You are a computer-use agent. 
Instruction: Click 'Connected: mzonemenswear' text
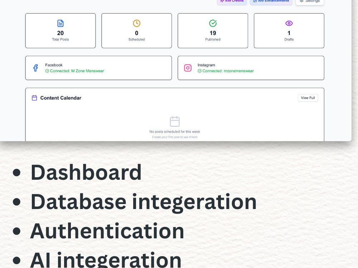[228, 71]
